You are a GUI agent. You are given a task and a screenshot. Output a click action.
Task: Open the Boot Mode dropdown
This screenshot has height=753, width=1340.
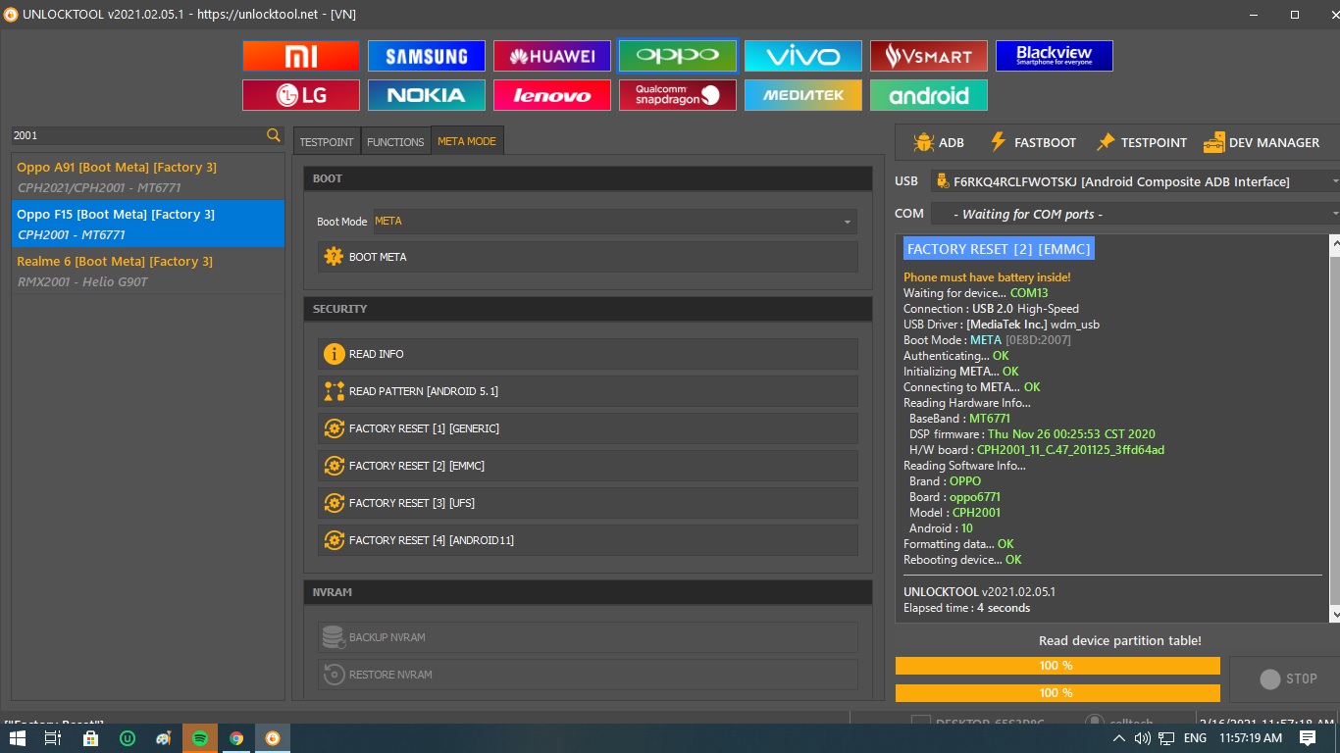[614, 222]
